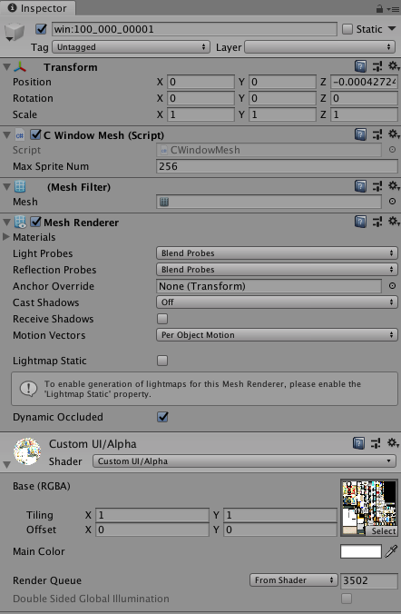Viewport: 401px width, 614px height.
Task: Collapse the Mesh Renderer component
Action: 6,222
